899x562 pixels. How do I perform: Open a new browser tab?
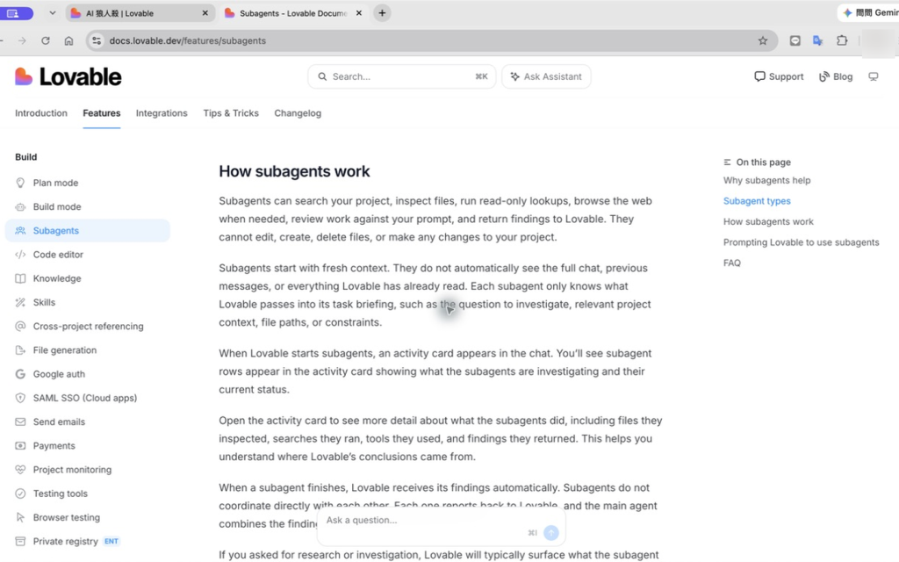382,12
